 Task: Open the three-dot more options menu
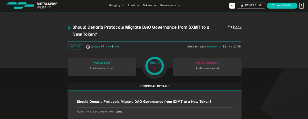tap(302, 6)
